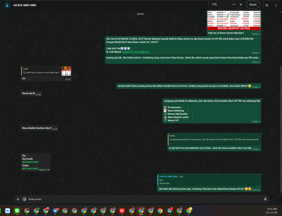Image resolution: width=282 pixels, height=216 pixels.
Task: Click quoted +62 812-4481-9402 Eky reply block
Action: (x=209, y=180)
